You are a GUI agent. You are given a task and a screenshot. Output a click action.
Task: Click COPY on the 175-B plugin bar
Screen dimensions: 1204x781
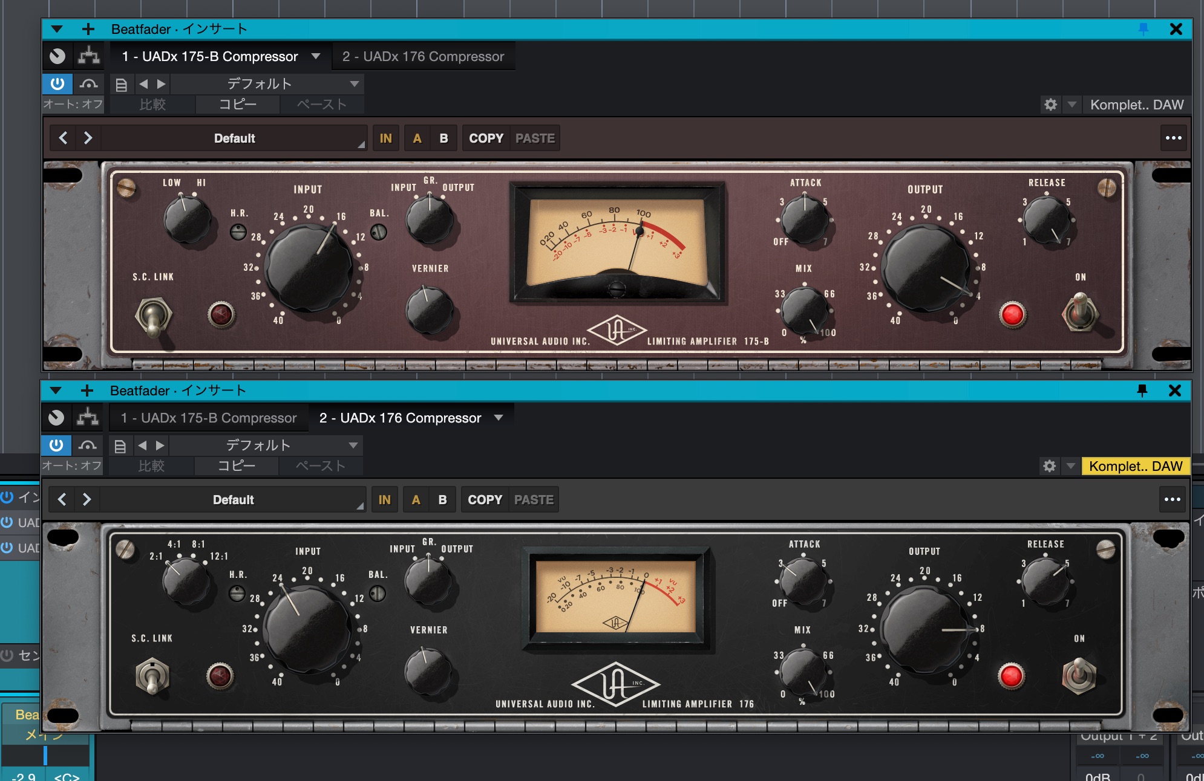(x=486, y=138)
